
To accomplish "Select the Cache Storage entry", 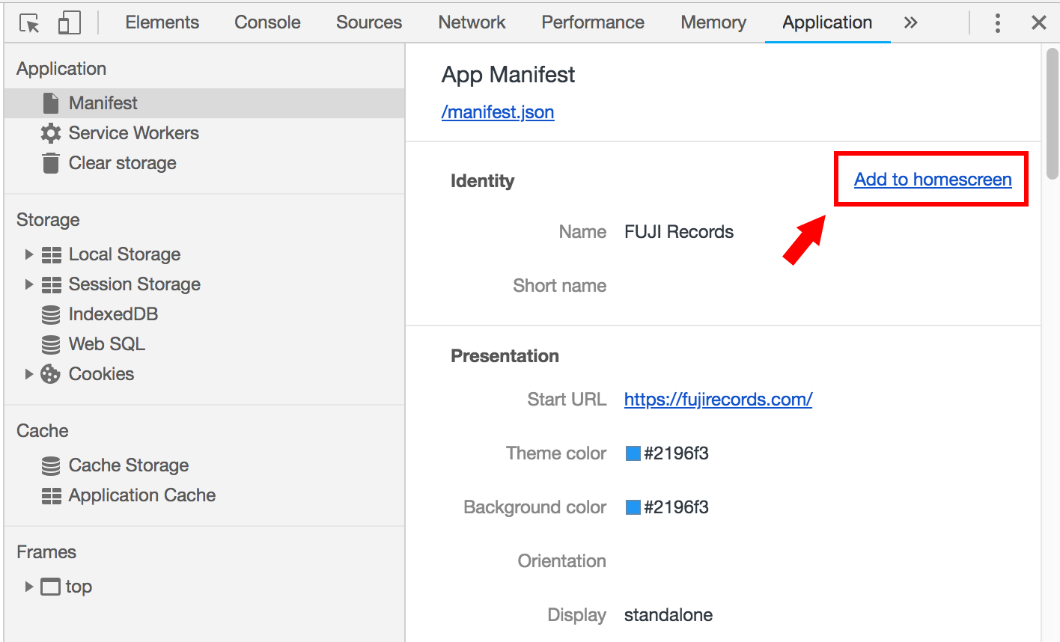I will tap(129, 465).
